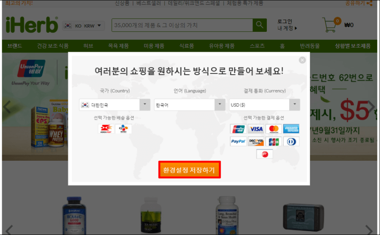Show next banner with right arrow
Image resolution: width=380 pixels, height=235 pixels.
coord(372,106)
